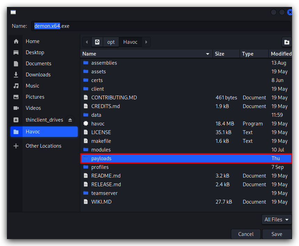Click the 7 Sep modified date

point(277,167)
